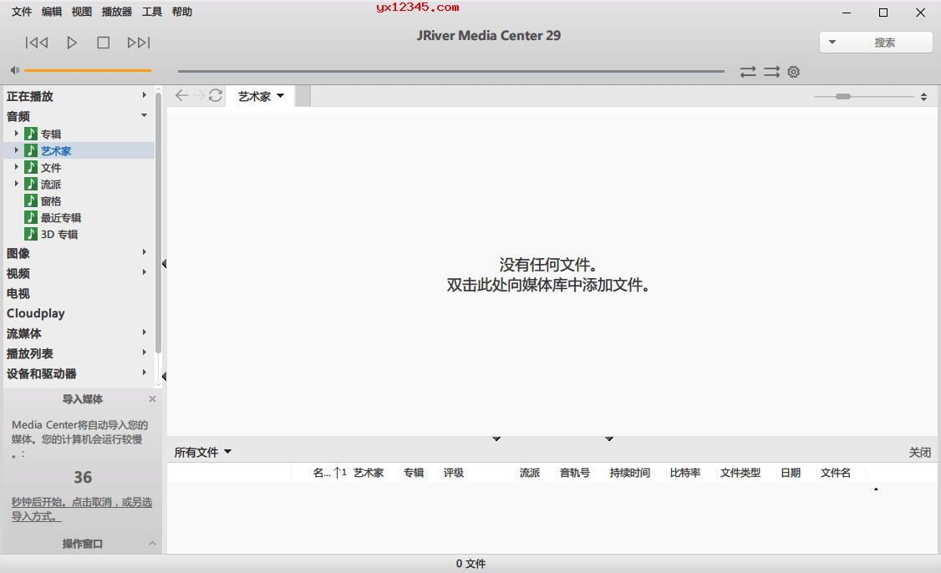Adjust the orange volume slider
This screenshot has width=941, height=573.
point(88,70)
